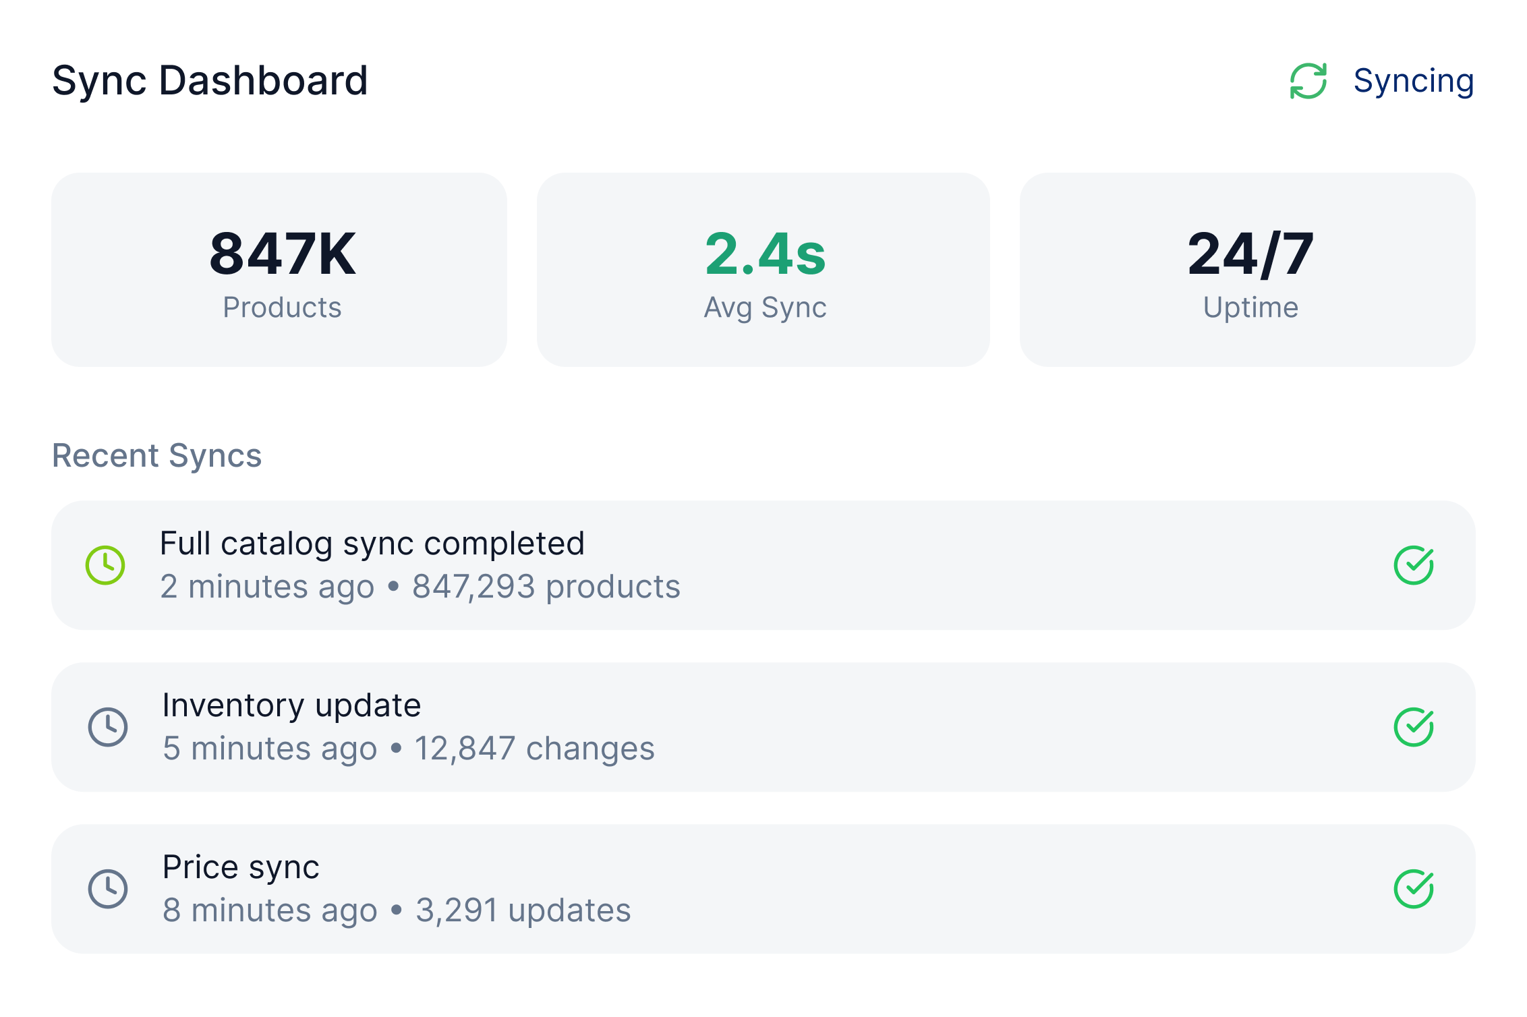Click the checkmark on Full catalog sync row
This screenshot has width=1527, height=1017.
(x=1414, y=565)
